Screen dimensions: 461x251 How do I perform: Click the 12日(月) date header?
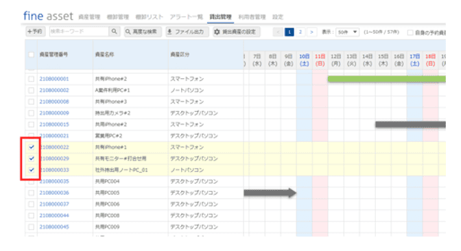335,60
